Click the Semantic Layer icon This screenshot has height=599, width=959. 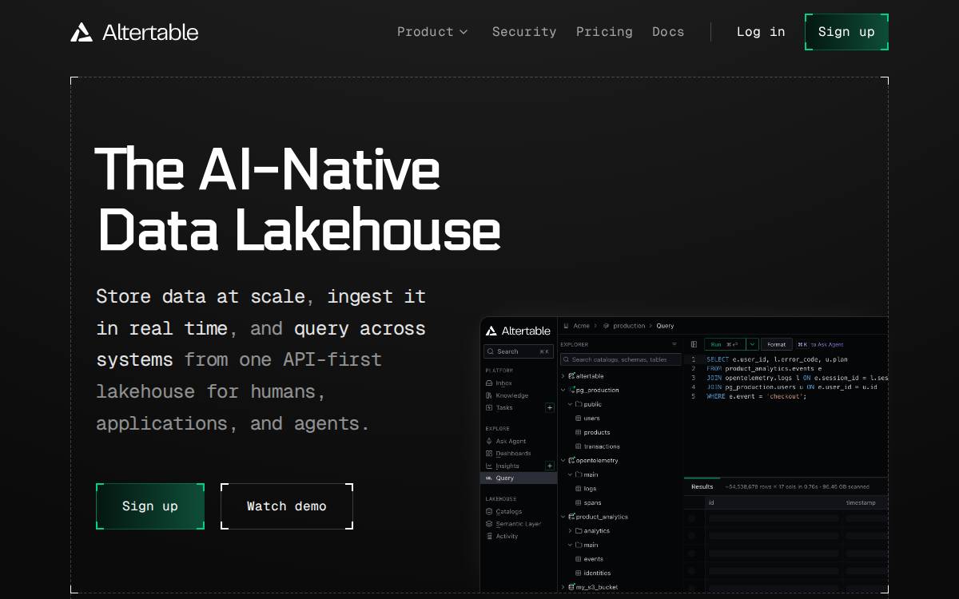click(489, 524)
